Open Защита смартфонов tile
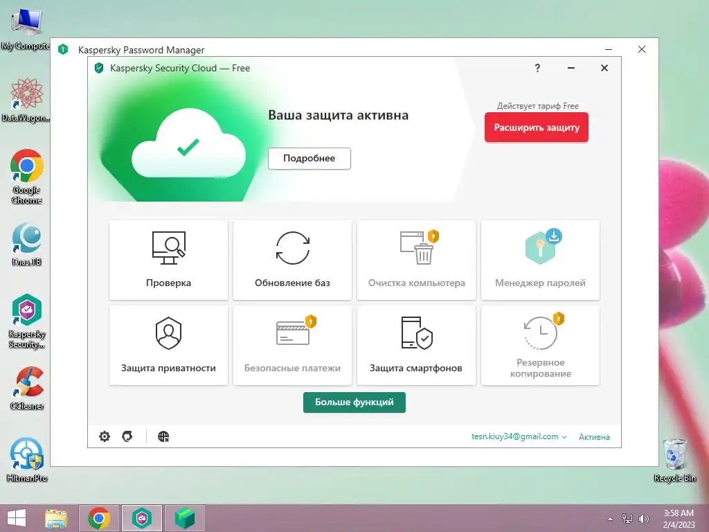709x532 pixels. click(x=416, y=346)
